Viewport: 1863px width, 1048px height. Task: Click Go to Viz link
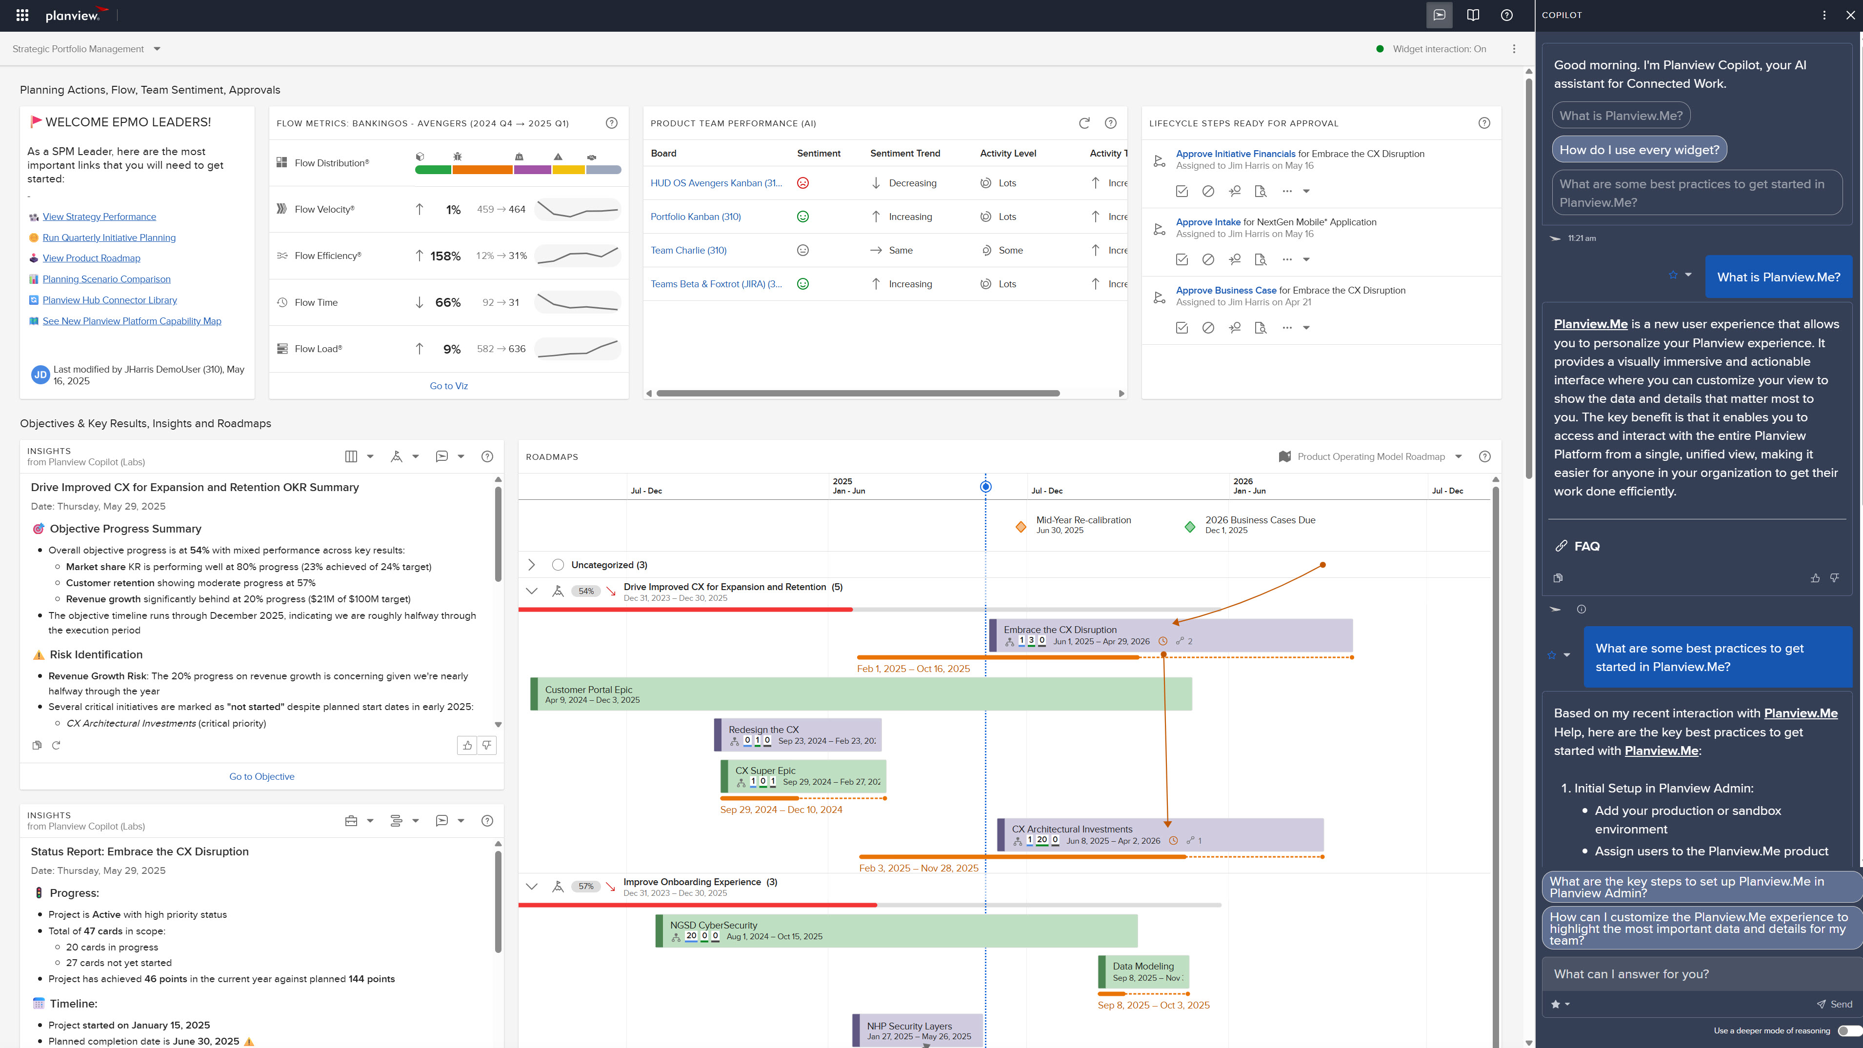tap(448, 385)
